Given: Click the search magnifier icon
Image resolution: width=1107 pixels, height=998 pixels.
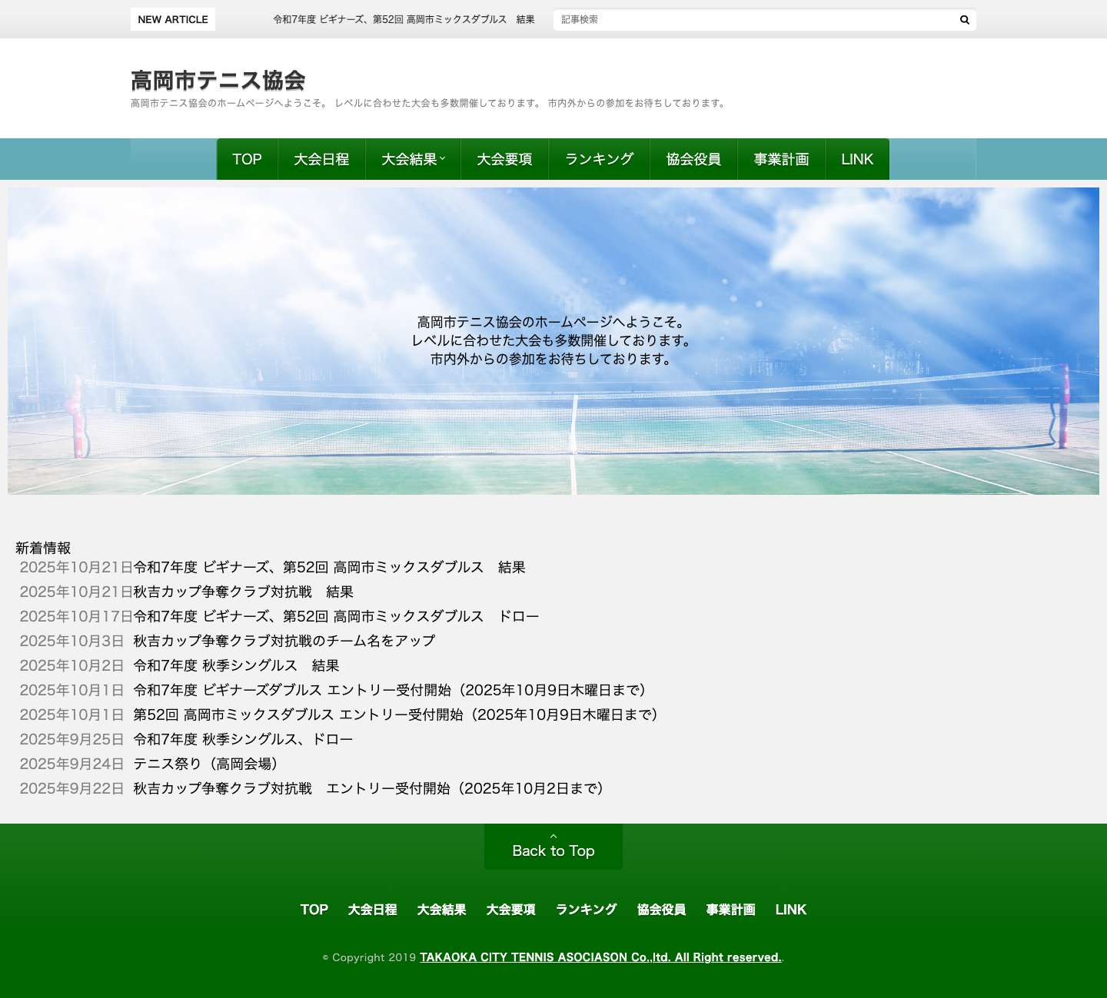Looking at the screenshot, I should coord(963,19).
